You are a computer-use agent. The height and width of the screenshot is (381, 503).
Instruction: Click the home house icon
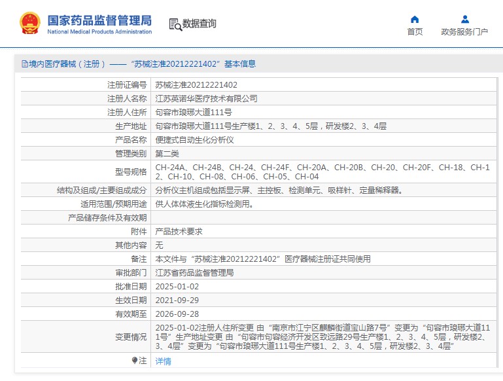(x=414, y=19)
